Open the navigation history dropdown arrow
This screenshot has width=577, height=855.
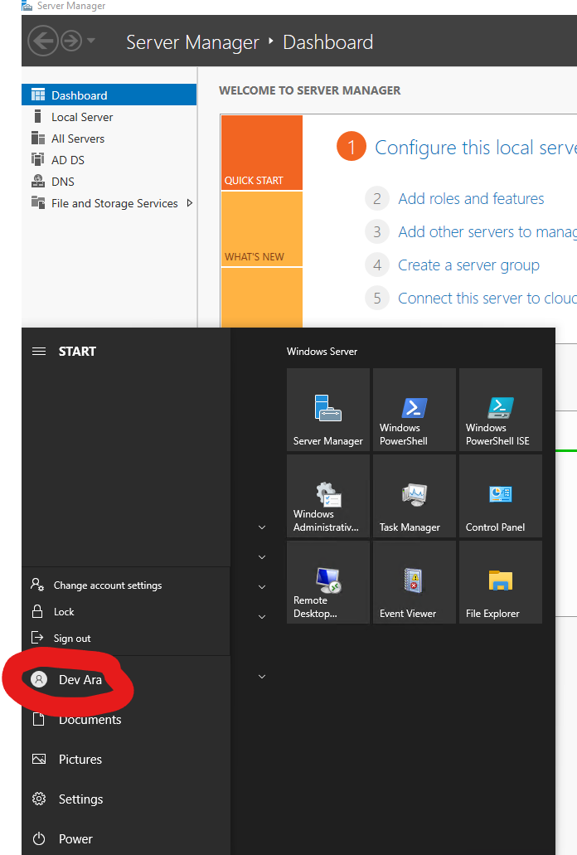(x=91, y=41)
